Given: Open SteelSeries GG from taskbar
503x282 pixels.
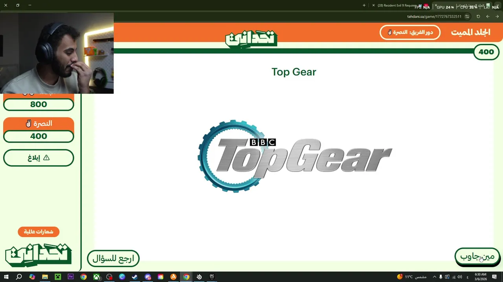Looking at the screenshot, I should pos(199,277).
